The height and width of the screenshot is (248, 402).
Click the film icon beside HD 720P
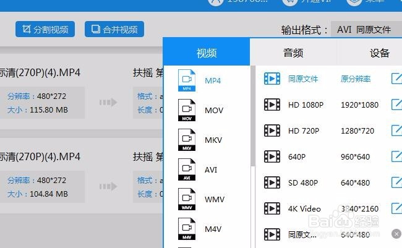[272, 130]
